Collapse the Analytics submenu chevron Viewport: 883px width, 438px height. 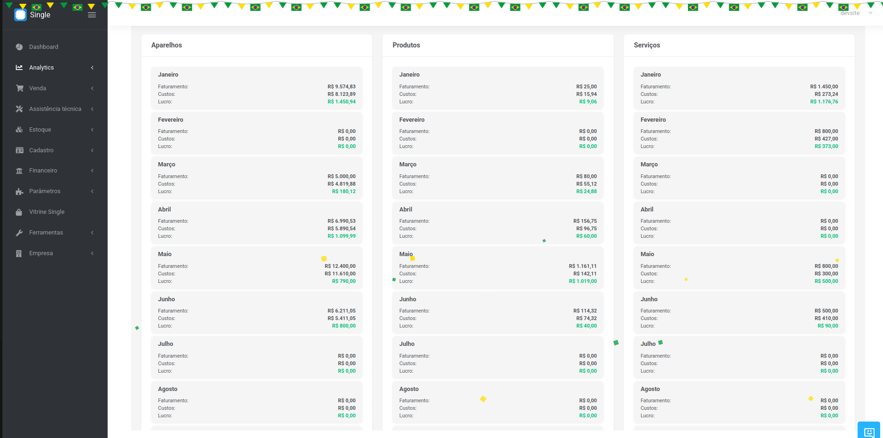pos(92,68)
